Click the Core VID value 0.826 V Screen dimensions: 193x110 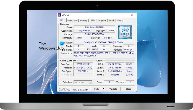click(108, 38)
